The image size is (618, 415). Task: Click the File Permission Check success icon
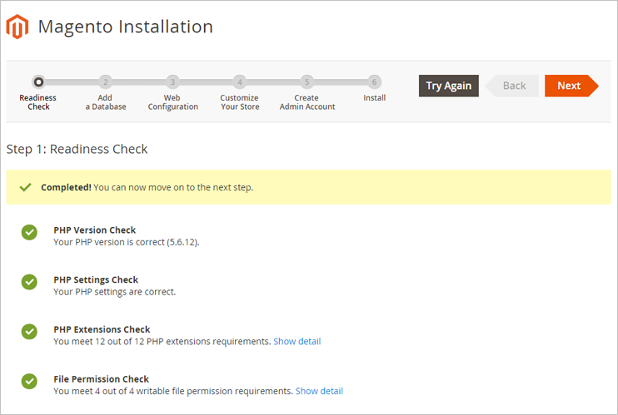coord(29,381)
